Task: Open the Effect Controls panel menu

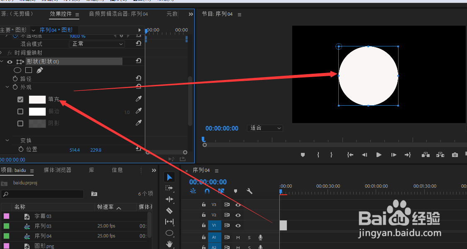Action: tap(77, 14)
